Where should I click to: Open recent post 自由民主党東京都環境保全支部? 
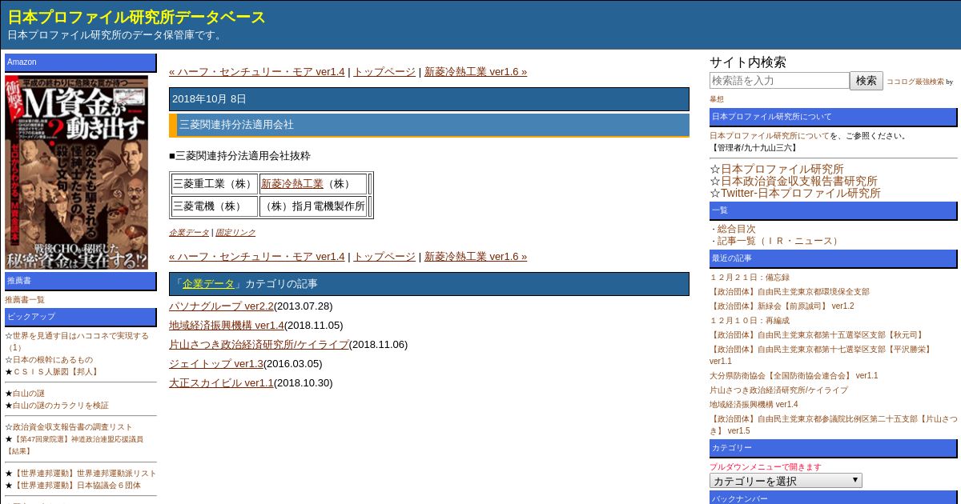click(x=790, y=291)
